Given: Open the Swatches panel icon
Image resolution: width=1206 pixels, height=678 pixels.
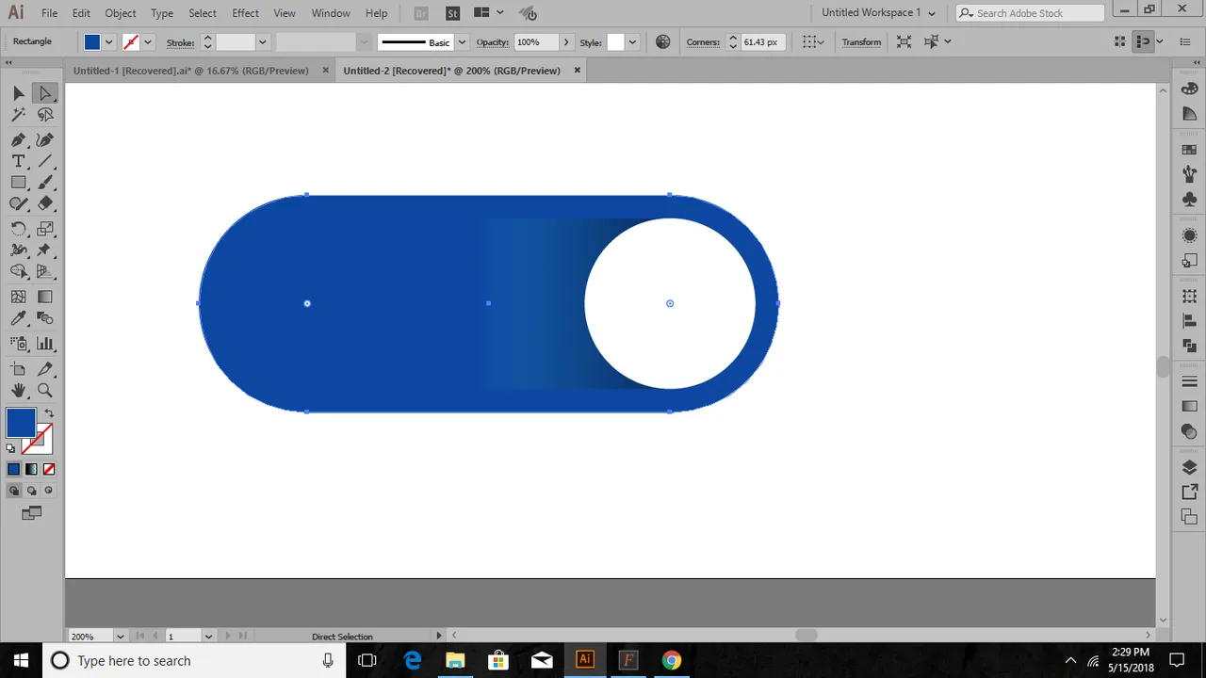Looking at the screenshot, I should 1189,150.
